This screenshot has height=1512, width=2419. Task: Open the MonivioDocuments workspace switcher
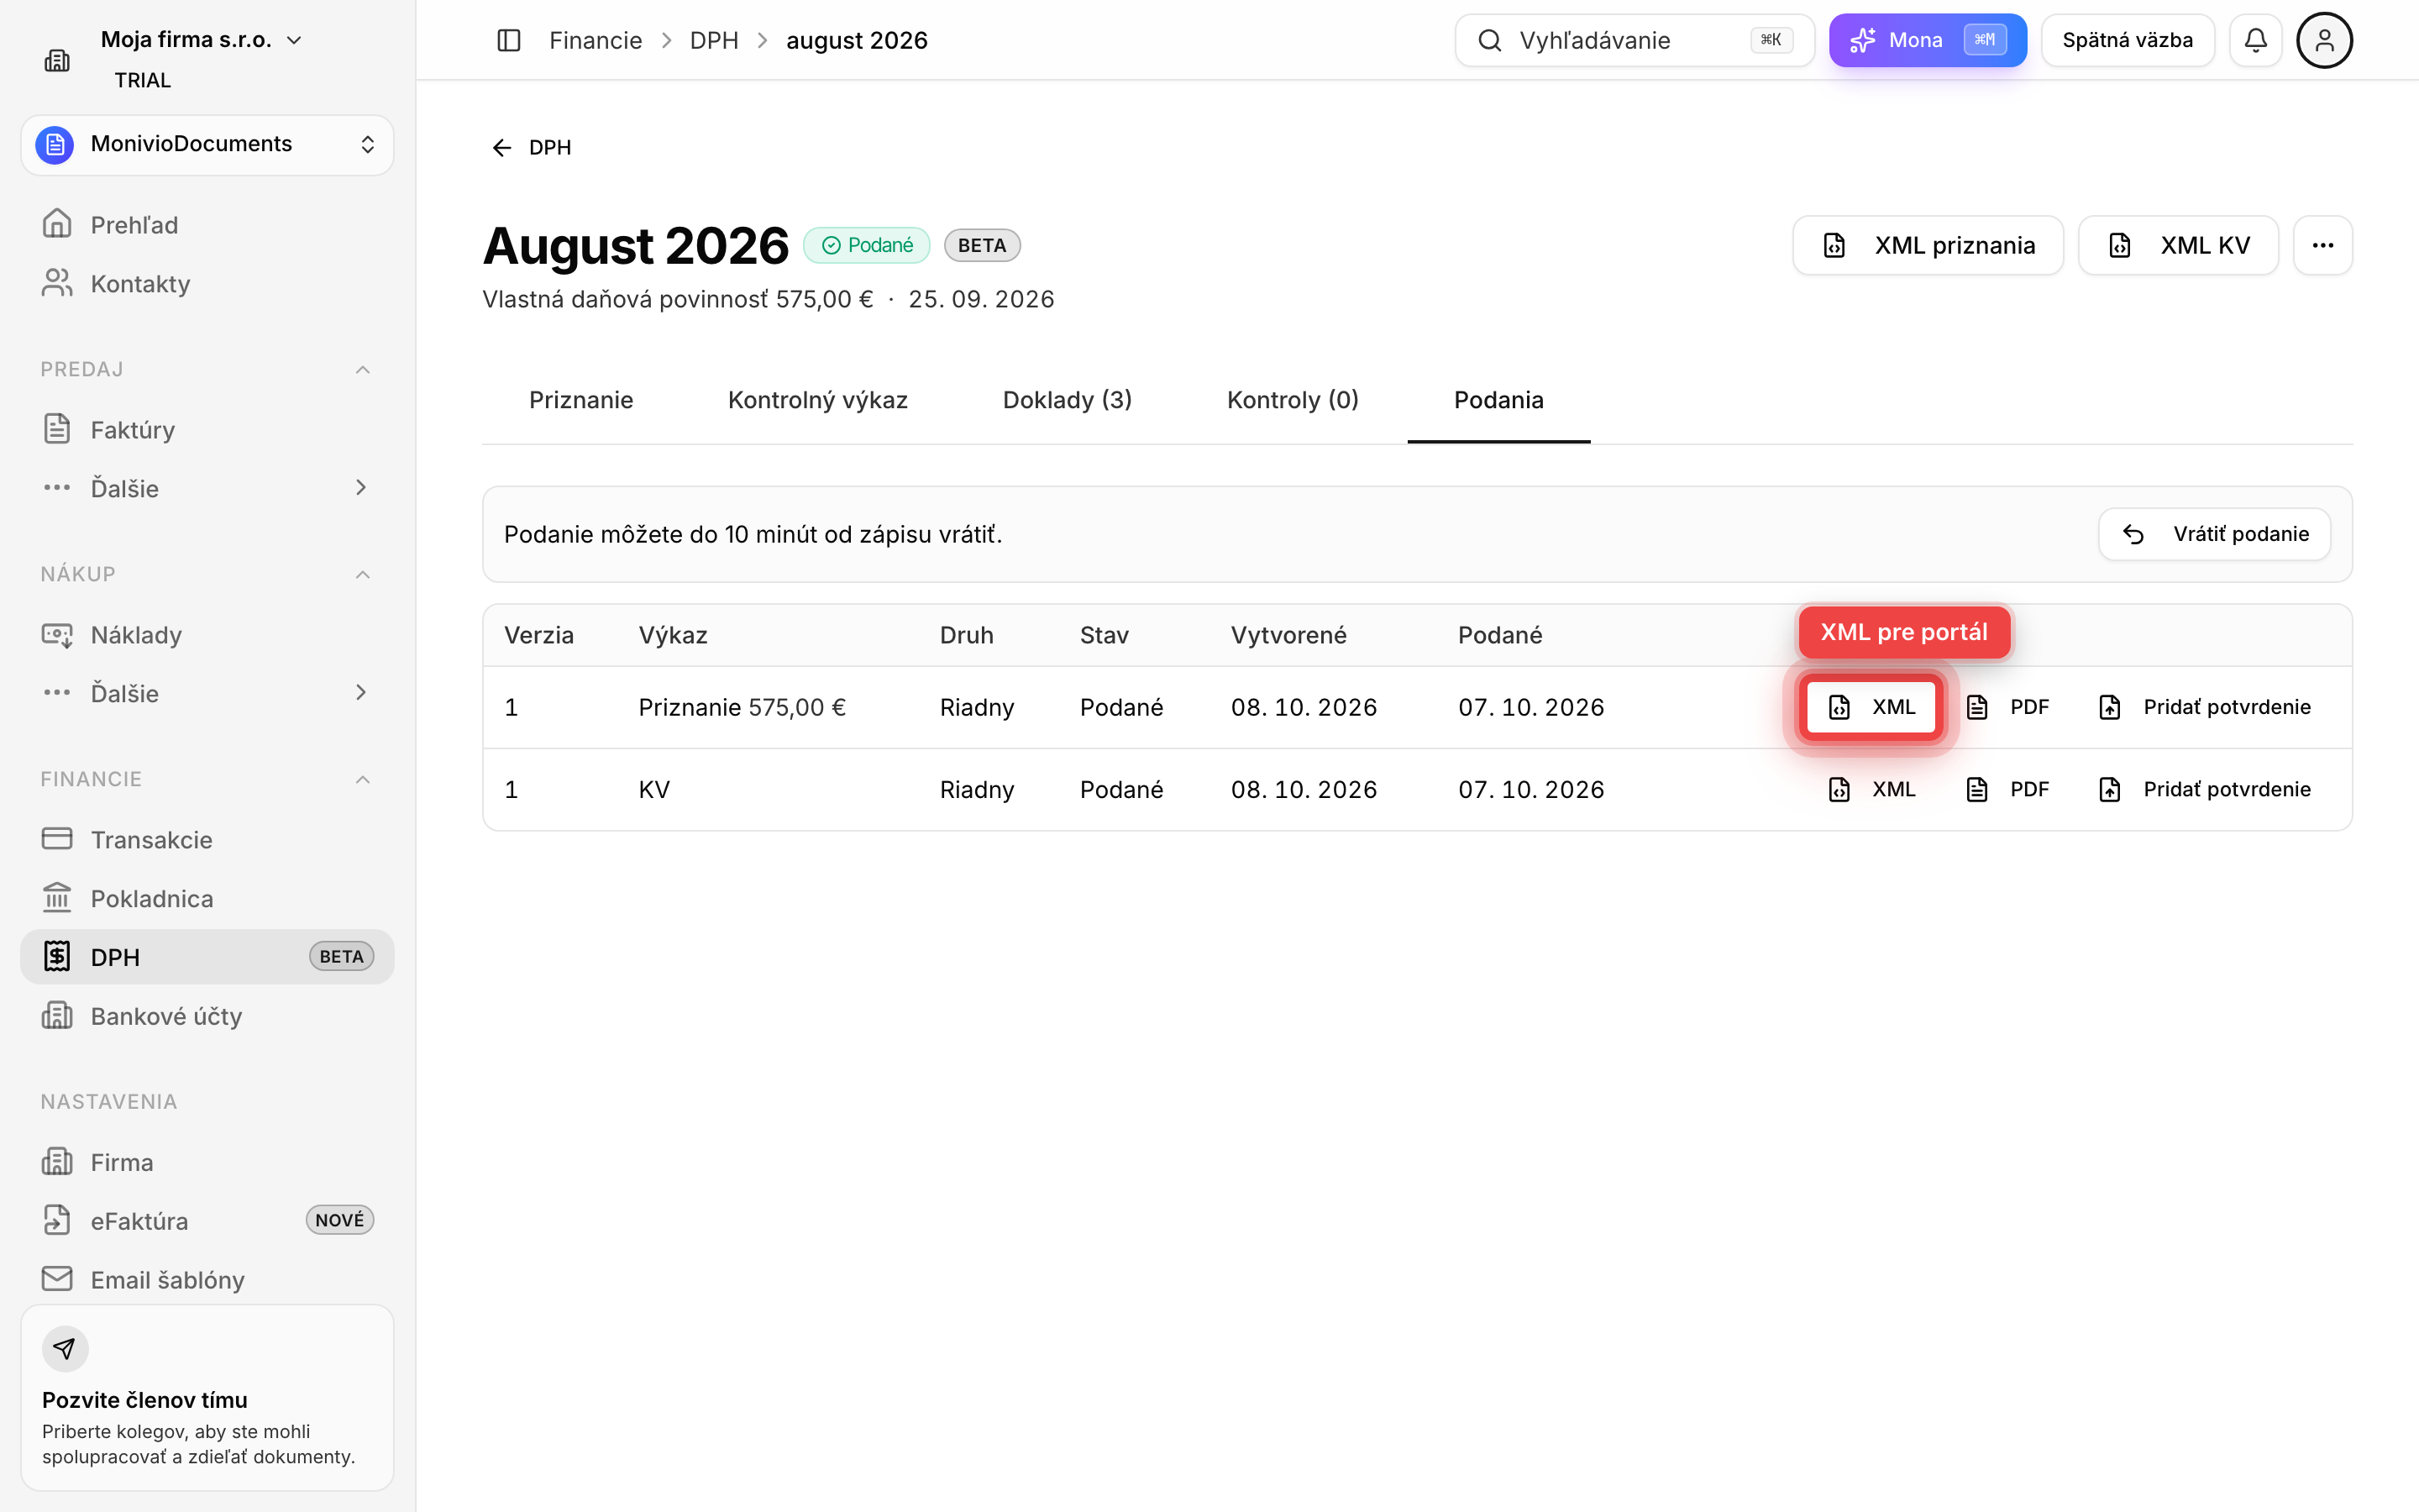click(x=207, y=145)
